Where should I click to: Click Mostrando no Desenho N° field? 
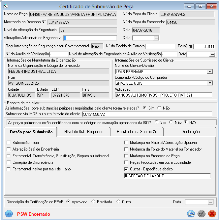[x=82, y=22]
